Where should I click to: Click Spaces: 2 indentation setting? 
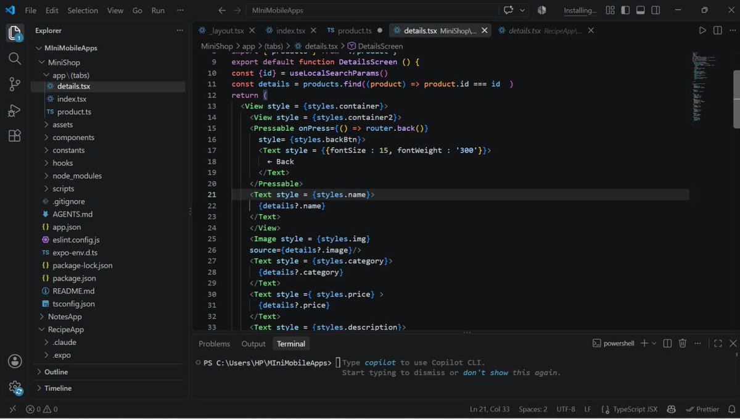(x=533, y=409)
